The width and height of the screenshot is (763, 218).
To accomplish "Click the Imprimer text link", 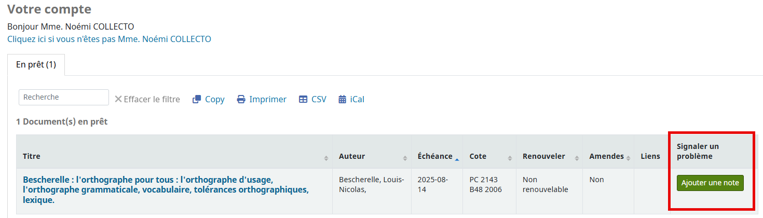I will click(268, 99).
